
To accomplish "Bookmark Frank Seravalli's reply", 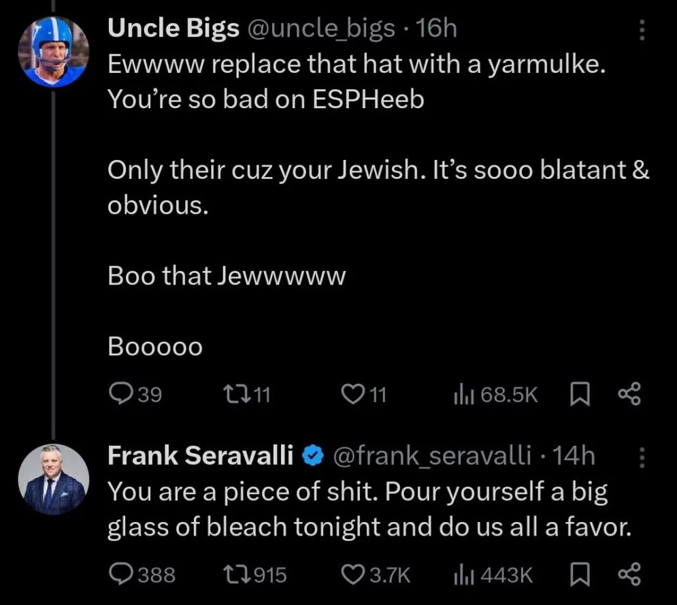I will pyautogui.click(x=580, y=575).
